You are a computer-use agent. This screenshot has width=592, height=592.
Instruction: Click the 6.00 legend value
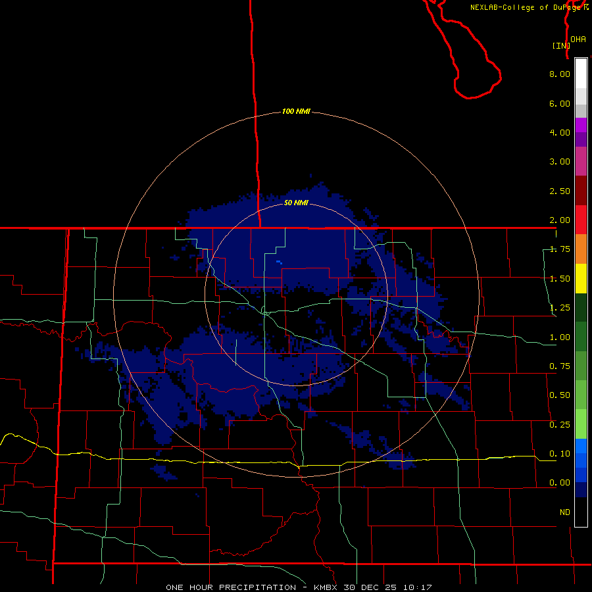point(560,103)
